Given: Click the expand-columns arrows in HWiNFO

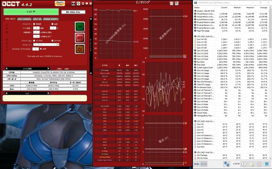Looking at the screenshot, I should point(197,164).
